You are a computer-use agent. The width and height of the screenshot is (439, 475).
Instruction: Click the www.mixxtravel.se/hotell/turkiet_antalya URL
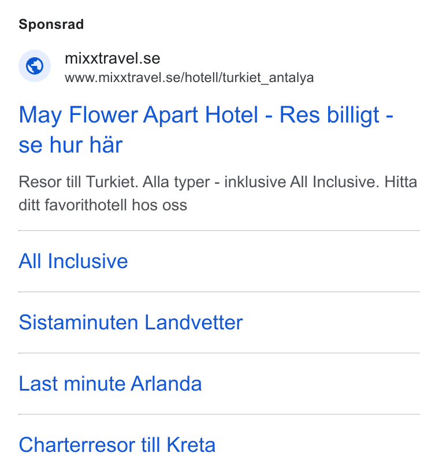point(189,78)
